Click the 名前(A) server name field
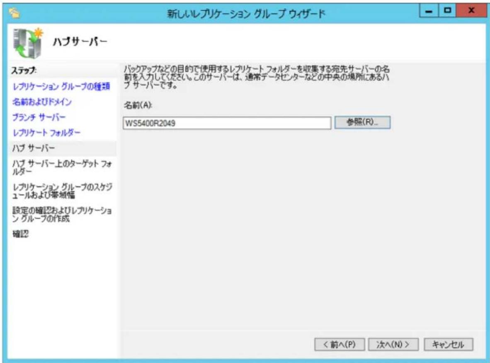 [227, 123]
